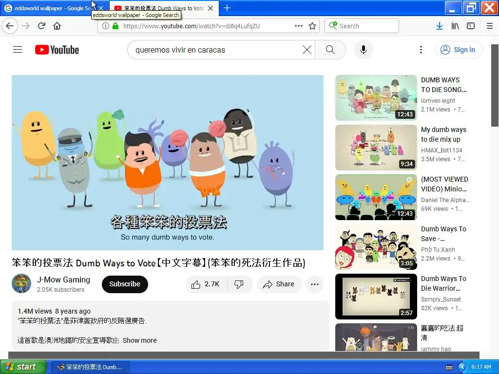Click the horizontal scrollbar at page bottom
The width and height of the screenshot is (499, 374).
tap(244, 355)
